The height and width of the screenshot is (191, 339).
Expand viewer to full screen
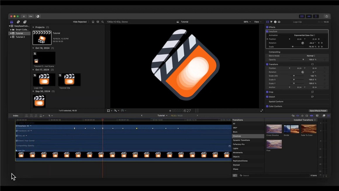click(x=262, y=111)
